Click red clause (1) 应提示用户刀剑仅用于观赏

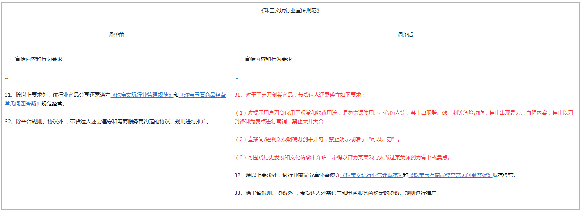tap(405, 117)
